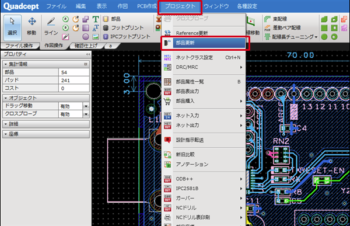
Task: Click the purple filled circle shape icon
Action: (x=86, y=36)
